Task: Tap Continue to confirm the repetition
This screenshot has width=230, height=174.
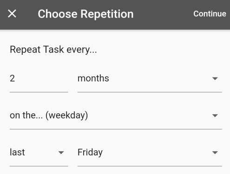Action: (210, 14)
